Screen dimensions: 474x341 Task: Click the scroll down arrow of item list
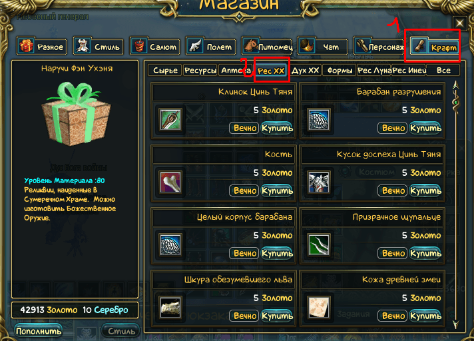point(456,324)
